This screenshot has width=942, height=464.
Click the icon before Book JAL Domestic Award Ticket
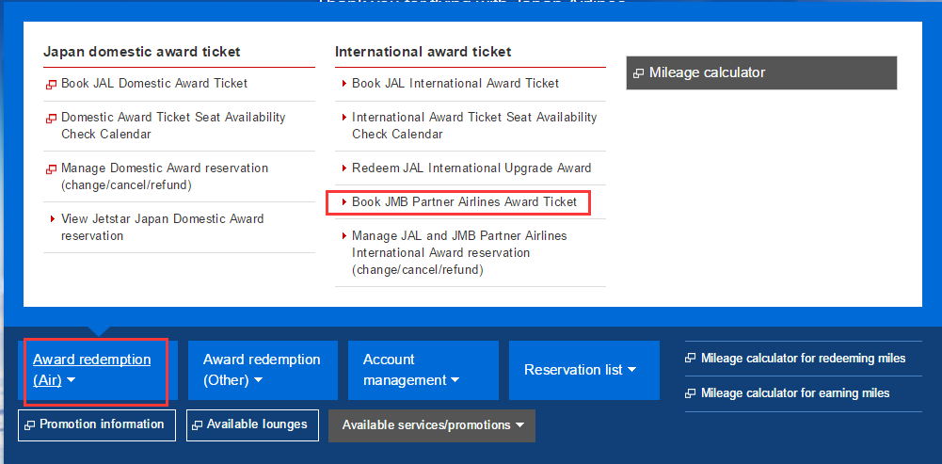point(51,85)
